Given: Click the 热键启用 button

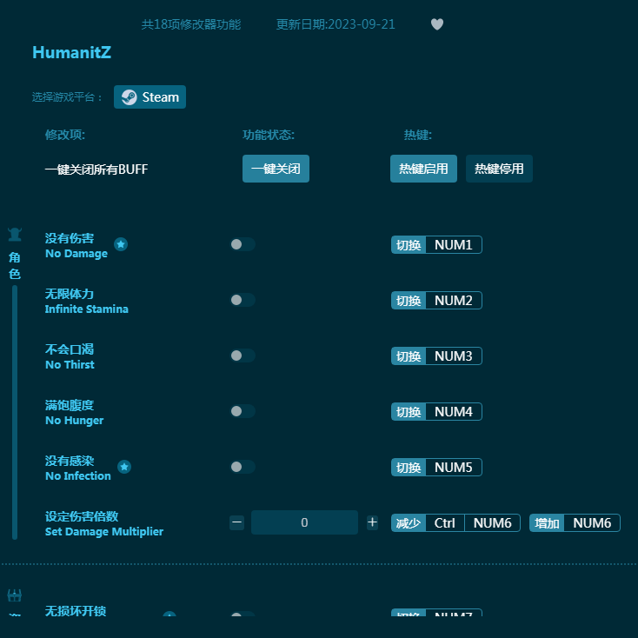Looking at the screenshot, I should 423,169.
